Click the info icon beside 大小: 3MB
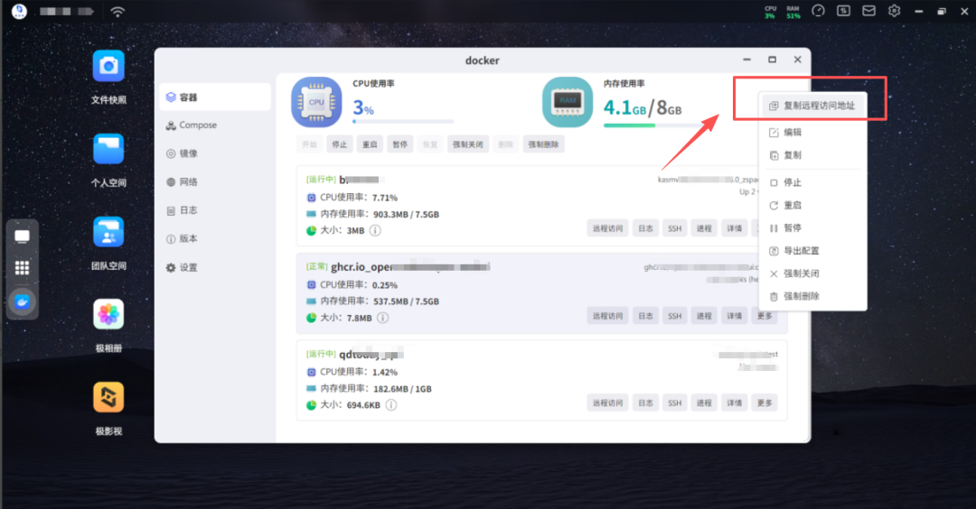976x509 pixels. pyautogui.click(x=375, y=230)
